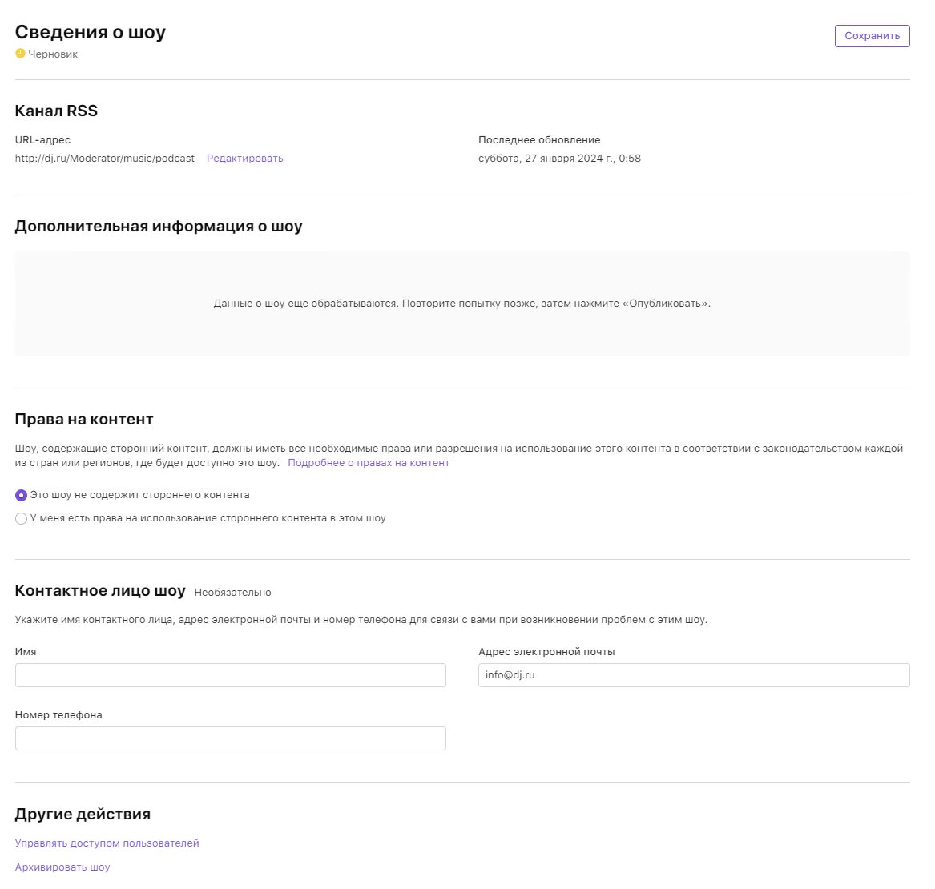Click the Права на контент section heading

[84, 420]
